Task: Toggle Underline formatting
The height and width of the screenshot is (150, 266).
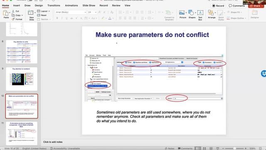Action: click(66, 18)
